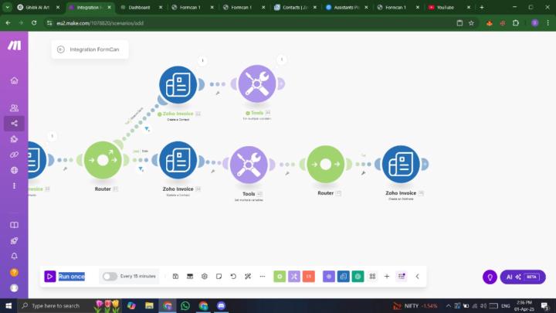The height and width of the screenshot is (313, 556).
Task: Click the Run once button
Action: pos(65,277)
